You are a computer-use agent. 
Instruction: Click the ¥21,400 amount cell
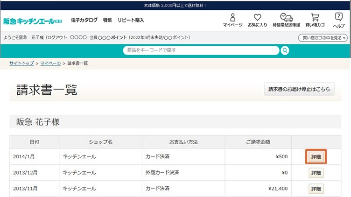click(x=258, y=189)
